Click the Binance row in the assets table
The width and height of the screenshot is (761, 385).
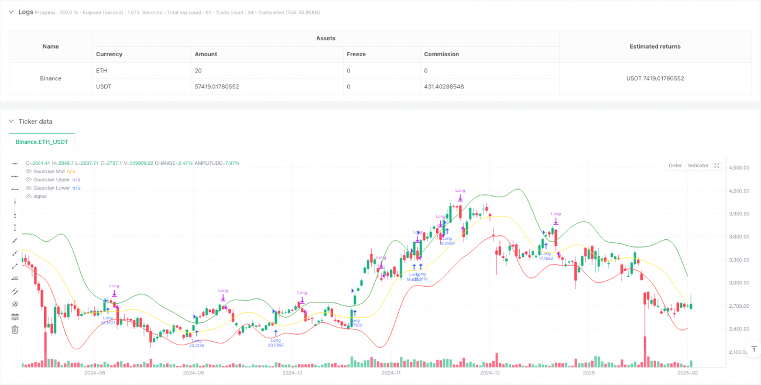[x=50, y=78]
